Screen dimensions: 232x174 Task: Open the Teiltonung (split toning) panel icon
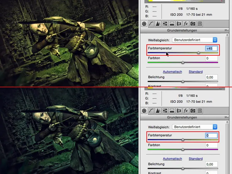pyautogui.click(x=172, y=24)
